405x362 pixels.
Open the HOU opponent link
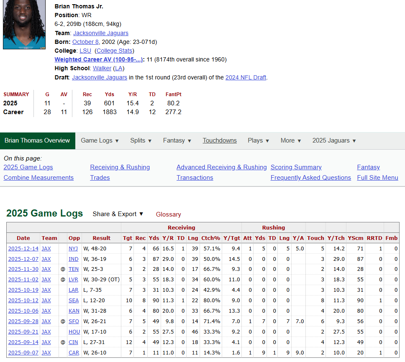click(74, 332)
